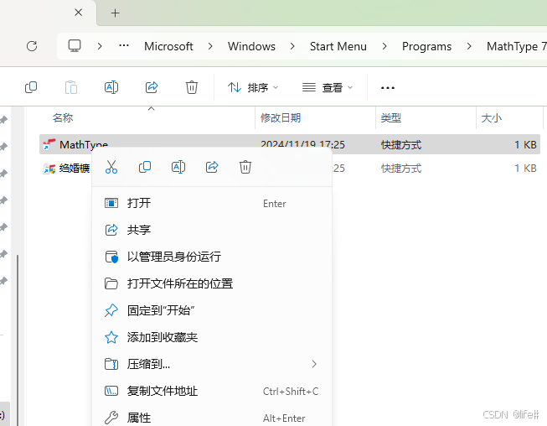This screenshot has height=426, width=547.
Task: Choose 添加到收藏夹 in context menu
Action: click(212, 337)
